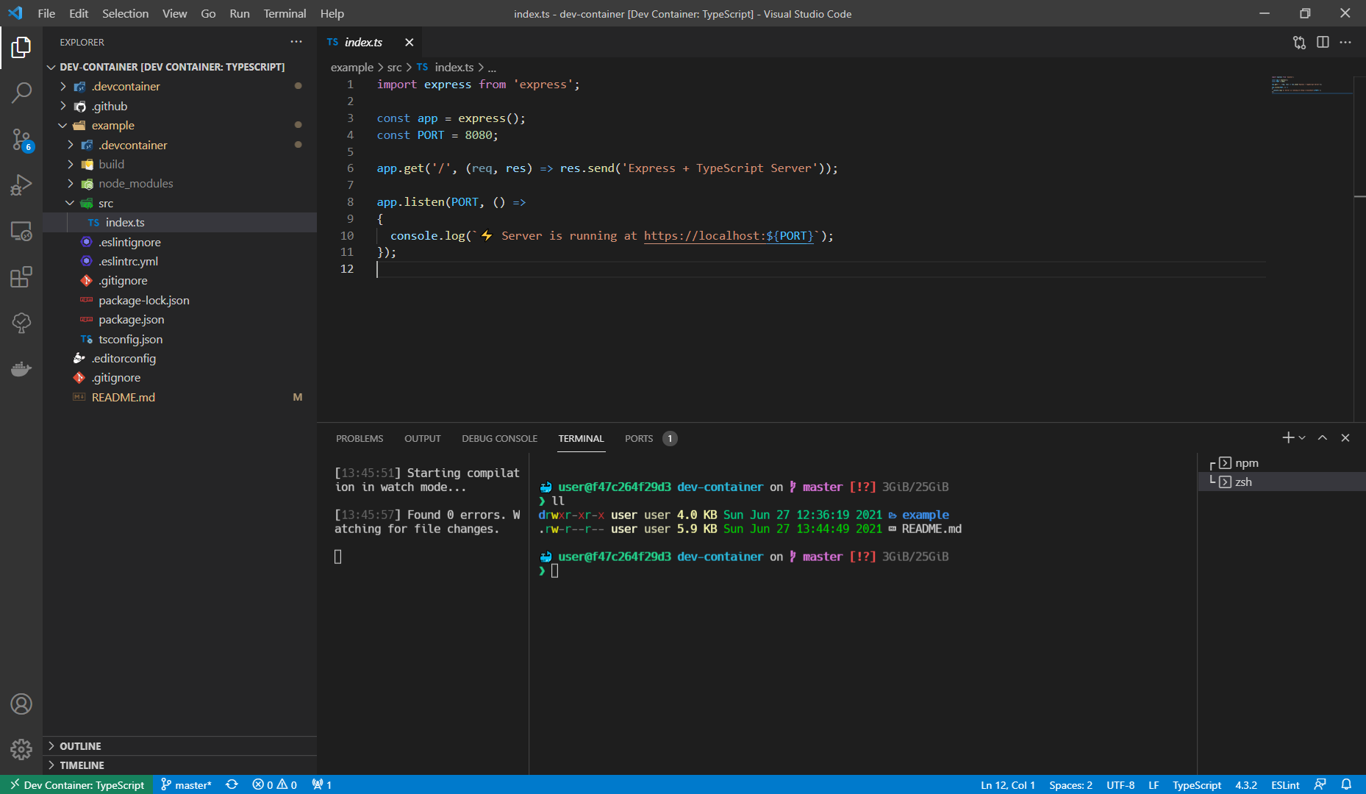Expand the node_modules folder
Image resolution: width=1366 pixels, height=794 pixels.
coord(180,184)
